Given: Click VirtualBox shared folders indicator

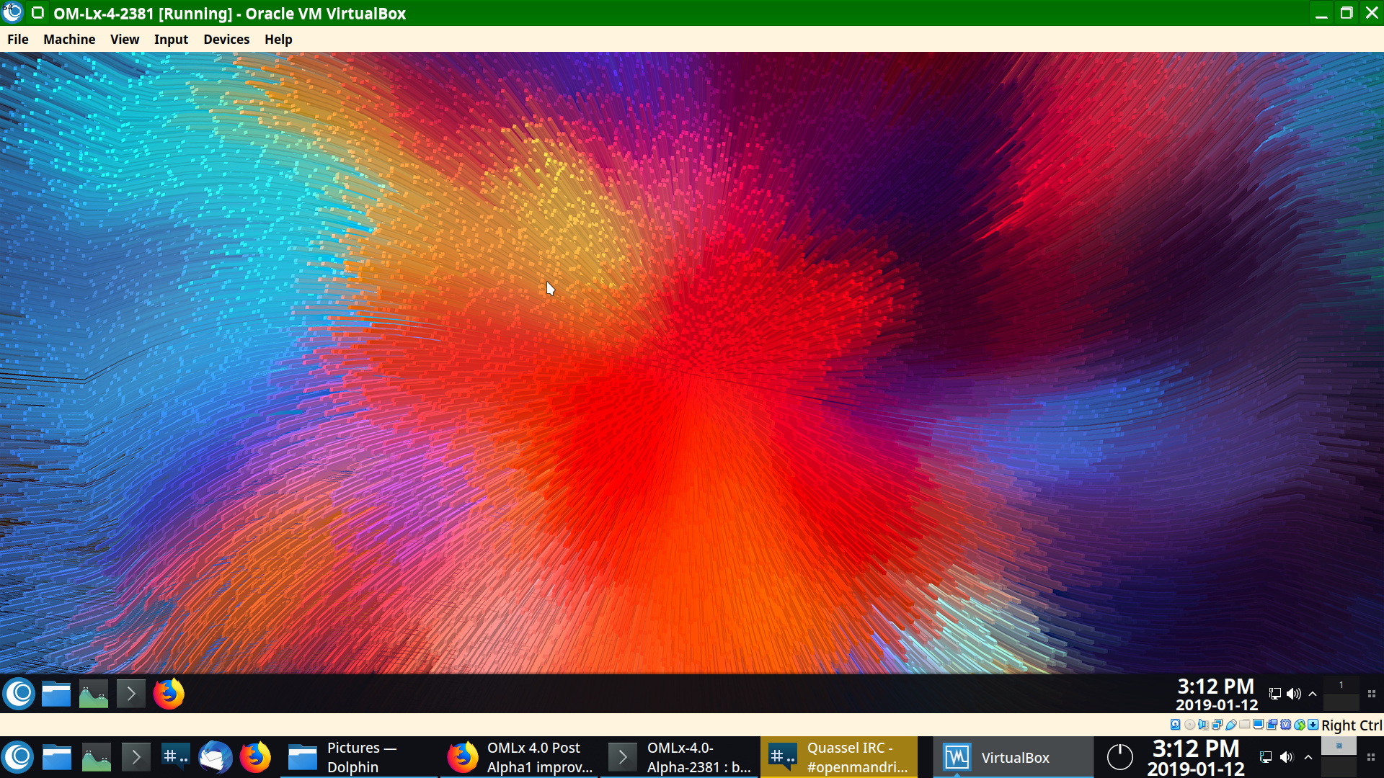Looking at the screenshot, I should click(x=1245, y=725).
